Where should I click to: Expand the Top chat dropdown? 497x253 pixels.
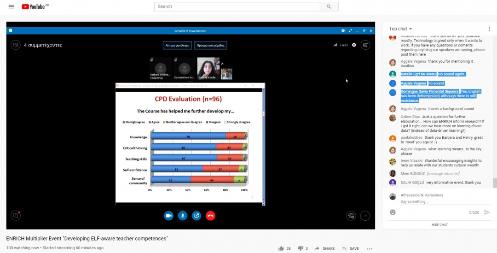pyautogui.click(x=400, y=29)
